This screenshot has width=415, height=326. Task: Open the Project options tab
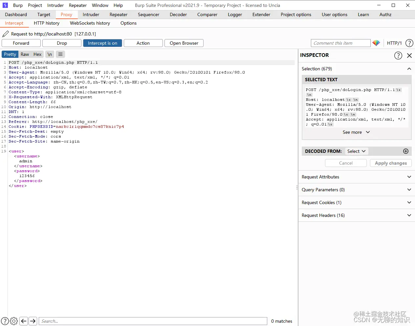pos(296,14)
